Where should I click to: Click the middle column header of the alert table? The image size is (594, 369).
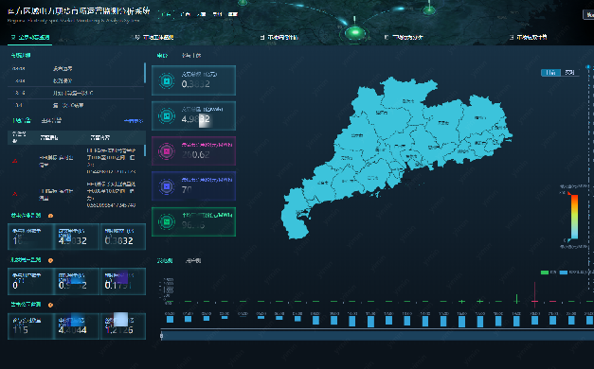point(49,138)
